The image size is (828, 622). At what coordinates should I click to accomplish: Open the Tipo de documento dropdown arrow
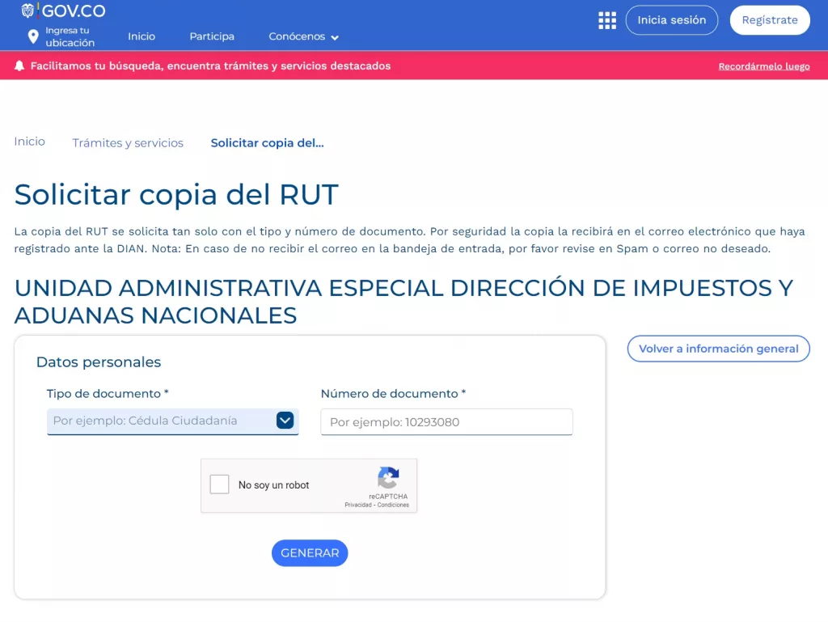pyautogui.click(x=285, y=421)
